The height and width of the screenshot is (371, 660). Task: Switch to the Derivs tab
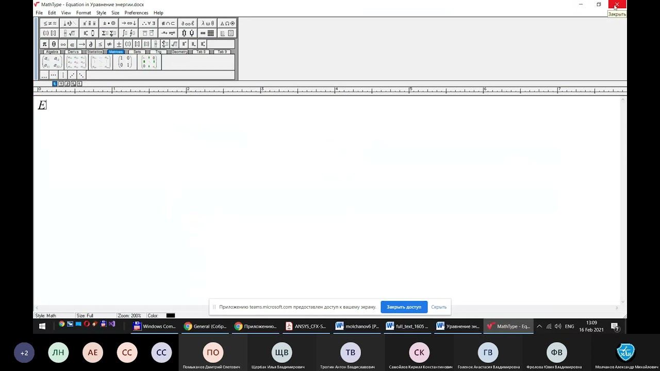pyautogui.click(x=73, y=52)
